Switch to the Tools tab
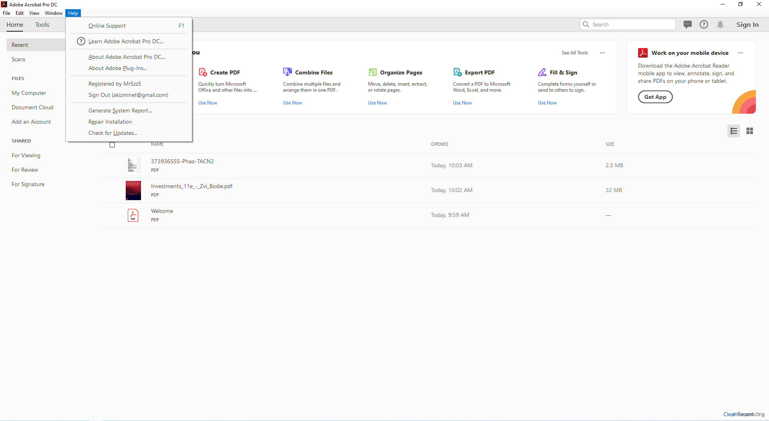The width and height of the screenshot is (769, 421). (42, 25)
